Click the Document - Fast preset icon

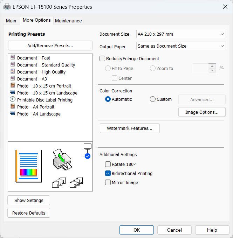click(x=13, y=57)
